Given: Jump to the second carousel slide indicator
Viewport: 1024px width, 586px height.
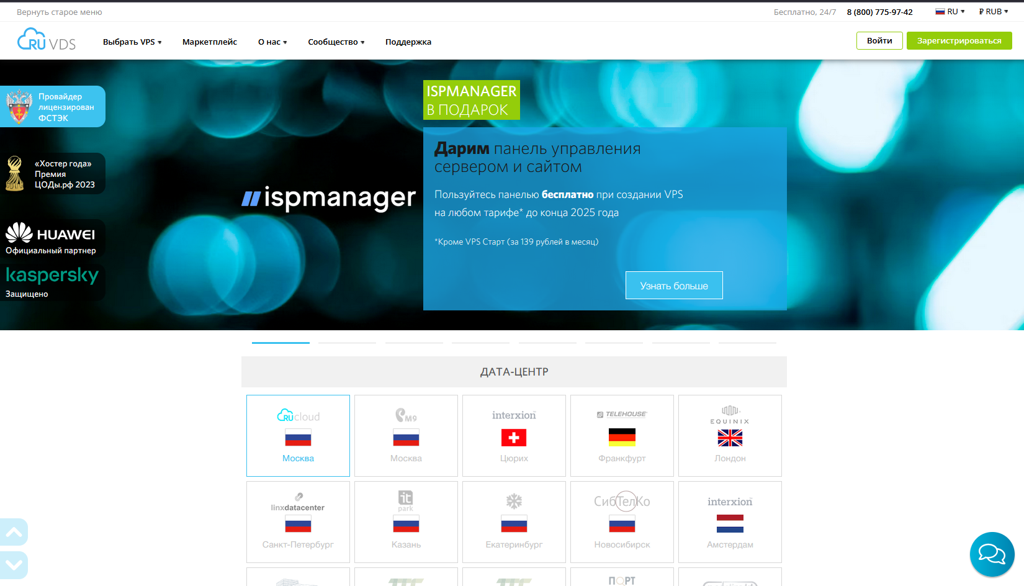Looking at the screenshot, I should pyautogui.click(x=348, y=343).
